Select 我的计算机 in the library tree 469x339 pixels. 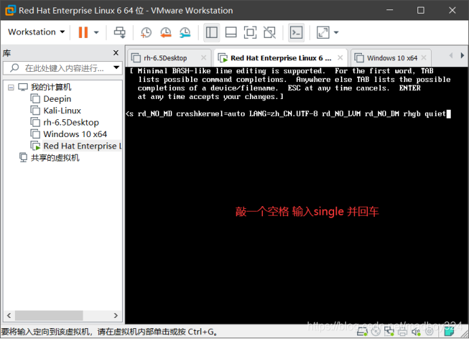(51, 87)
